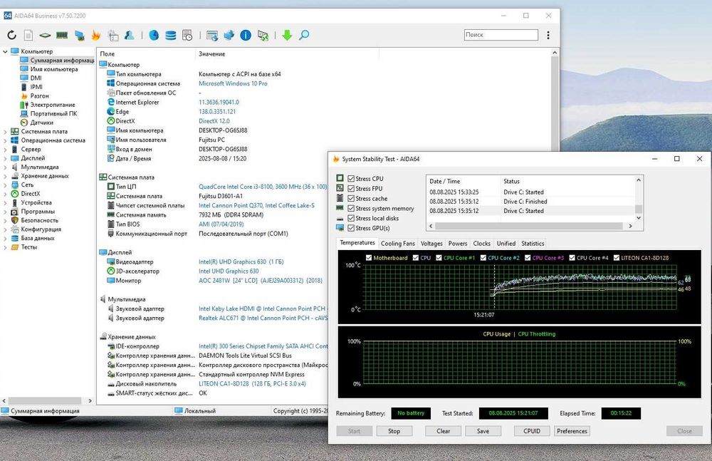This screenshot has width=712, height=461.
Task: Click the Refresh icon in AIDA64 toolbar
Action: tap(11, 35)
